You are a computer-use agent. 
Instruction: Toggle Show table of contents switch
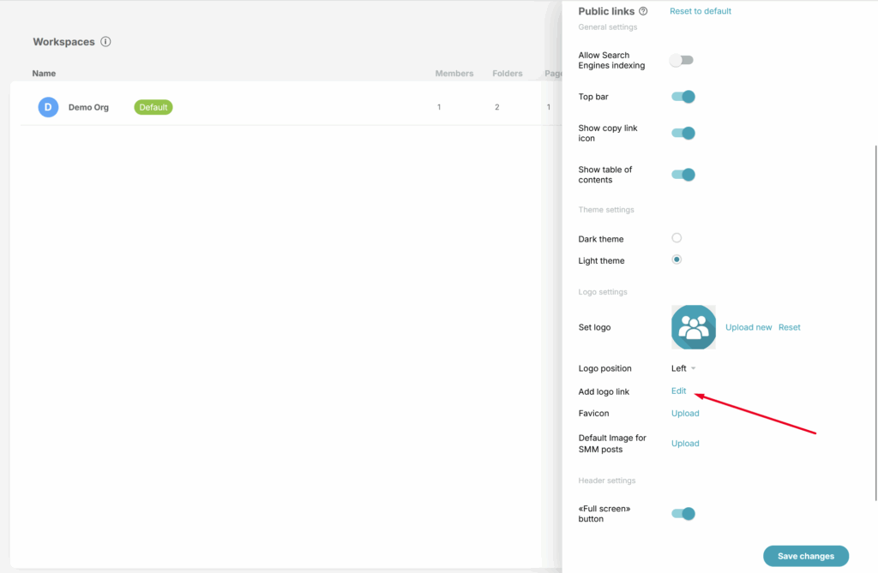coord(683,175)
